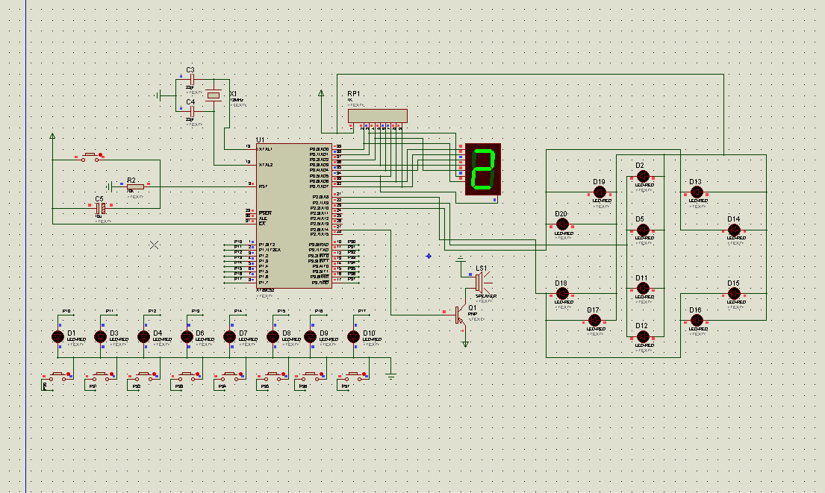Select LED D16
Screen dimensions: 825x493
point(697,321)
